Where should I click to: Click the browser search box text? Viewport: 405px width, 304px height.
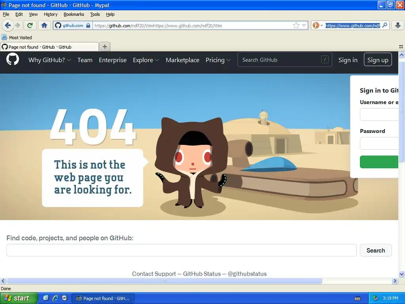point(352,26)
